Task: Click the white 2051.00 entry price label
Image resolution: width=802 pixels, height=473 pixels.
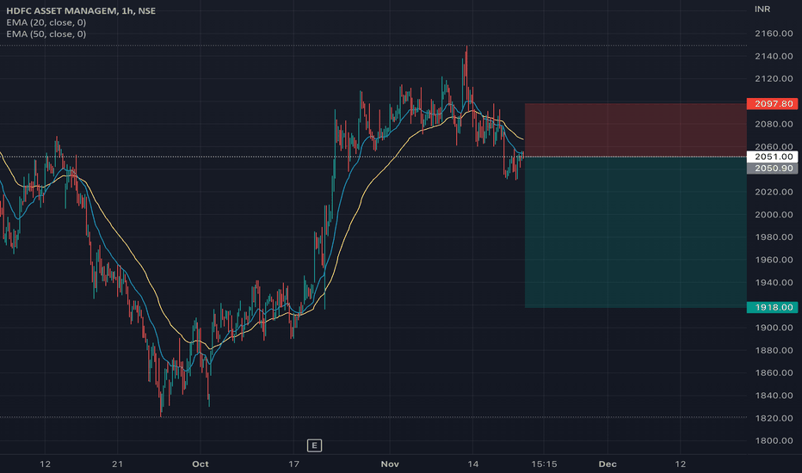Action: 773,157
